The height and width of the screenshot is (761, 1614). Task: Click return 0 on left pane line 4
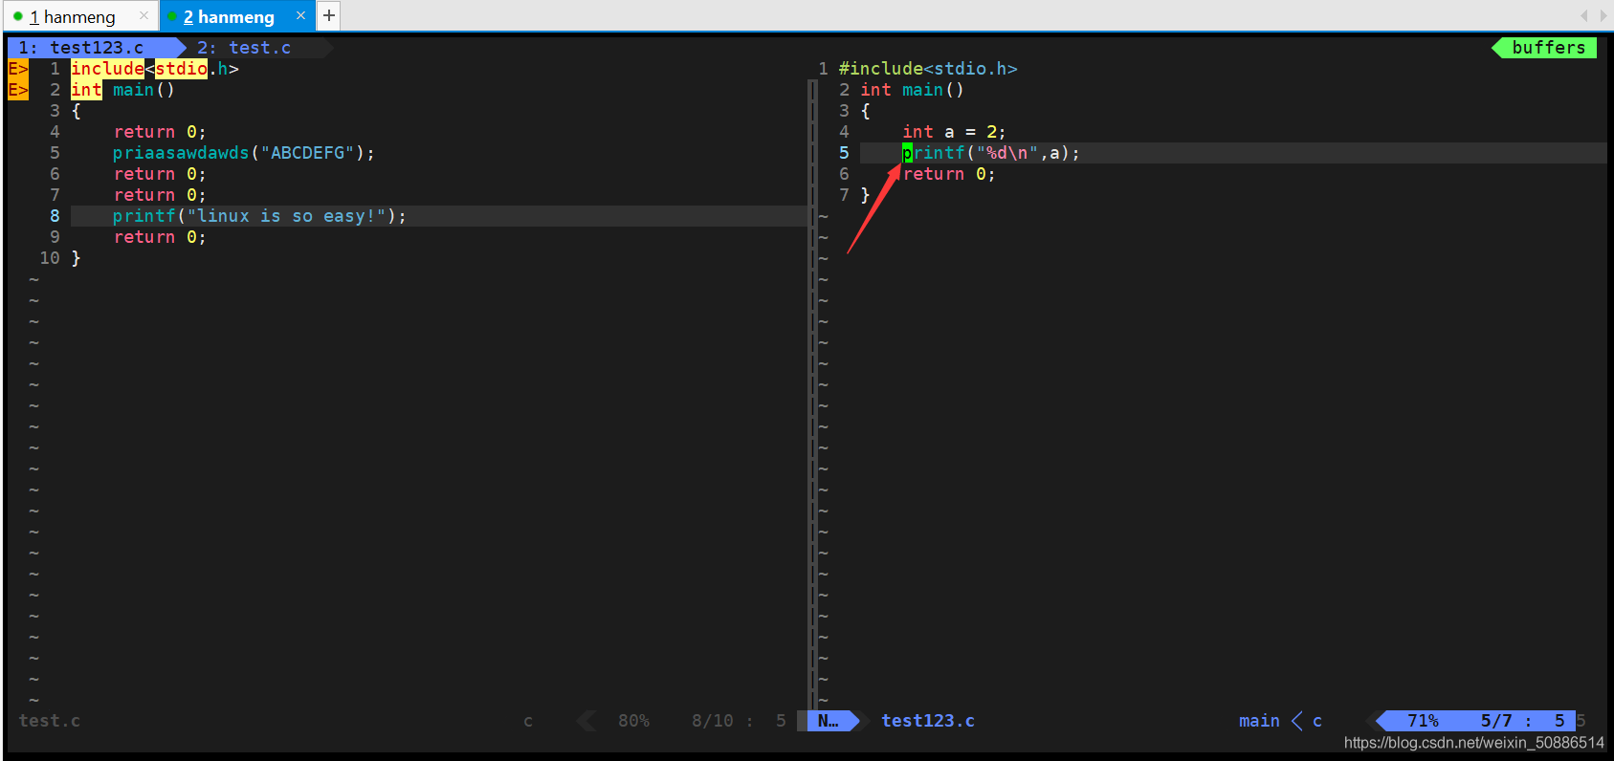click(160, 132)
